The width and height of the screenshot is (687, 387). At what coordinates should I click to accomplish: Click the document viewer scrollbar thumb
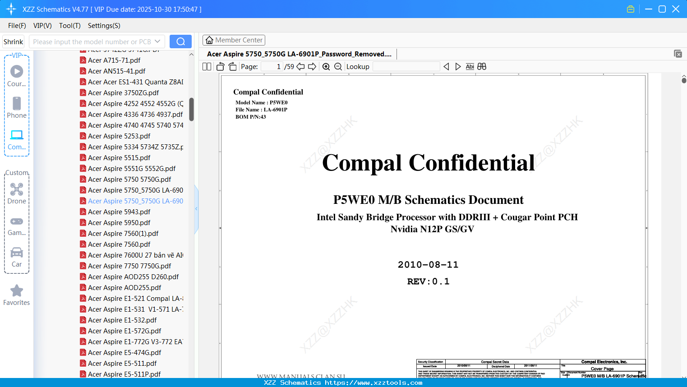coord(684,80)
